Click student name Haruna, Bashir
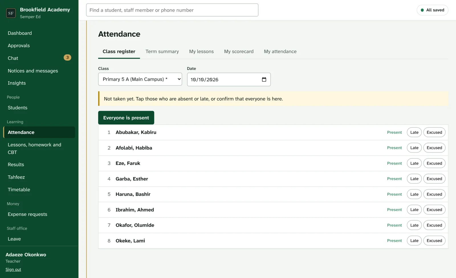Image resolution: width=456 pixels, height=278 pixels. 133,194
